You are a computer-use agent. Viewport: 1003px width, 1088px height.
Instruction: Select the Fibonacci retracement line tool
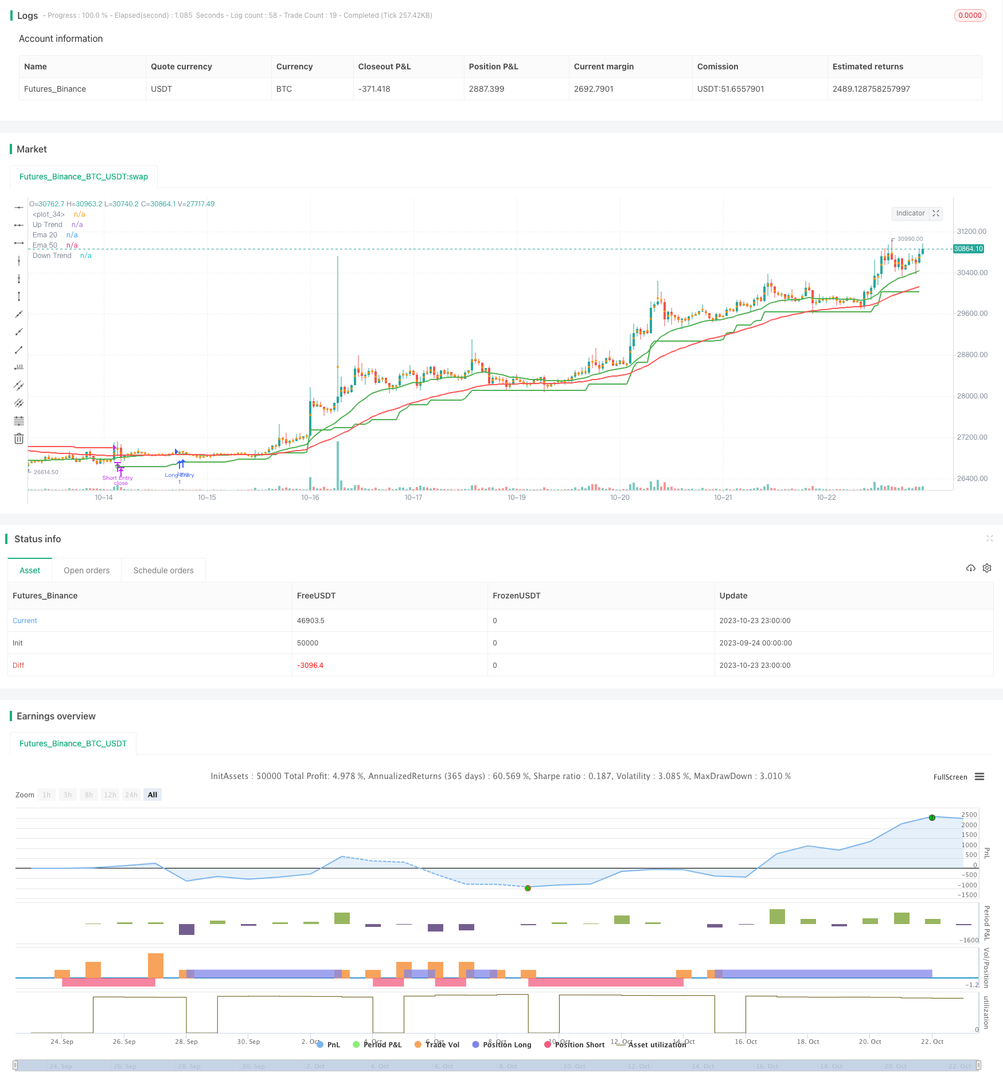(19, 421)
